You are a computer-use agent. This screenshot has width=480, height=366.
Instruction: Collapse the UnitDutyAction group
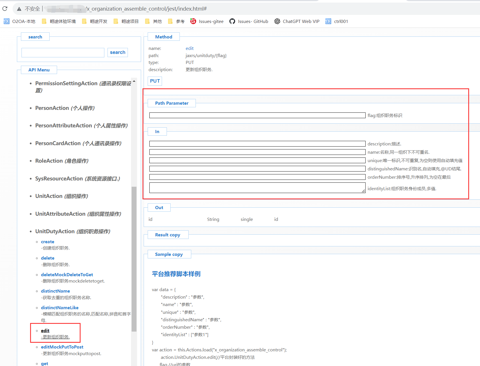coord(73,231)
